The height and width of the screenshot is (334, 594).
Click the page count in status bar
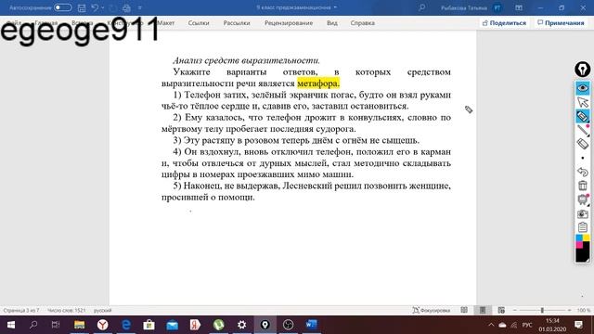pos(21,311)
